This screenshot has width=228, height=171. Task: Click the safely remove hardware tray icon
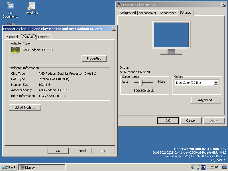point(198,167)
